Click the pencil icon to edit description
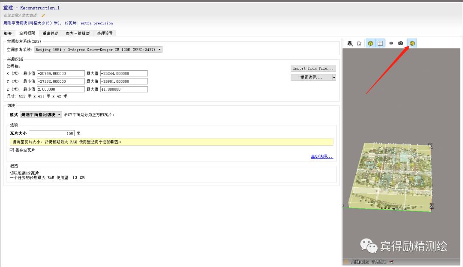This screenshot has height=267, width=463. click(43, 15)
